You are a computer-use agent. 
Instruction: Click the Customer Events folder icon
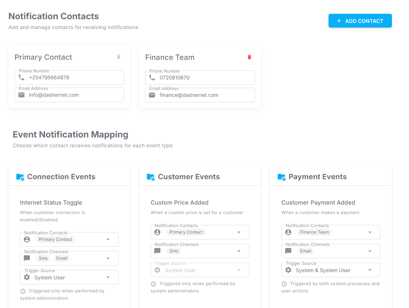coord(150,177)
